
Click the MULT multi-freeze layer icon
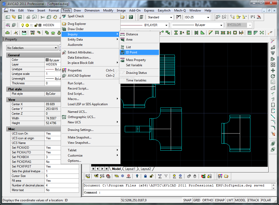pos(129,176)
